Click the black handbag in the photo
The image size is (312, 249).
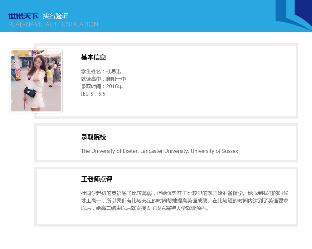(30, 92)
